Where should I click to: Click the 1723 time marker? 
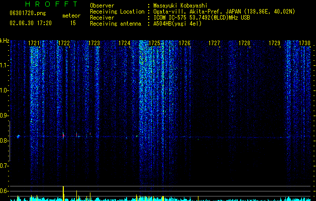(94, 43)
